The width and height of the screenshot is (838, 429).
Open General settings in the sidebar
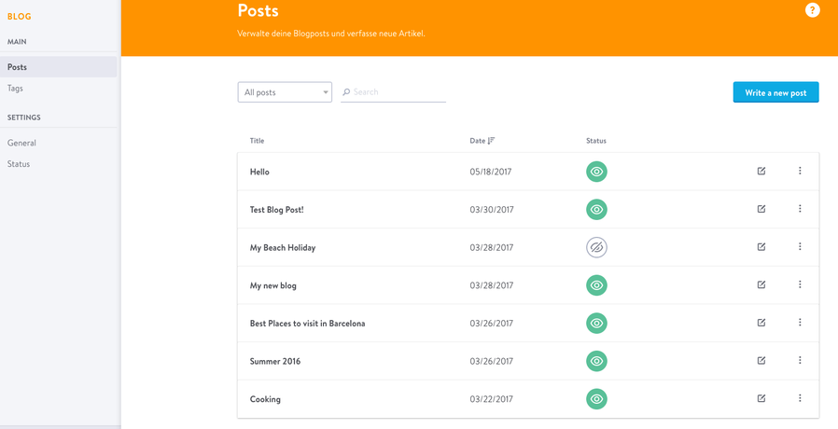click(21, 143)
